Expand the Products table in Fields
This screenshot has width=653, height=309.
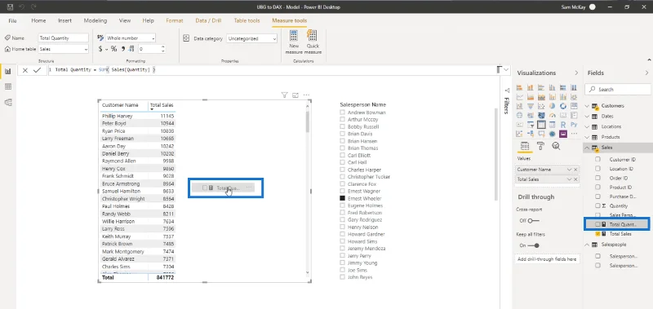(x=588, y=137)
